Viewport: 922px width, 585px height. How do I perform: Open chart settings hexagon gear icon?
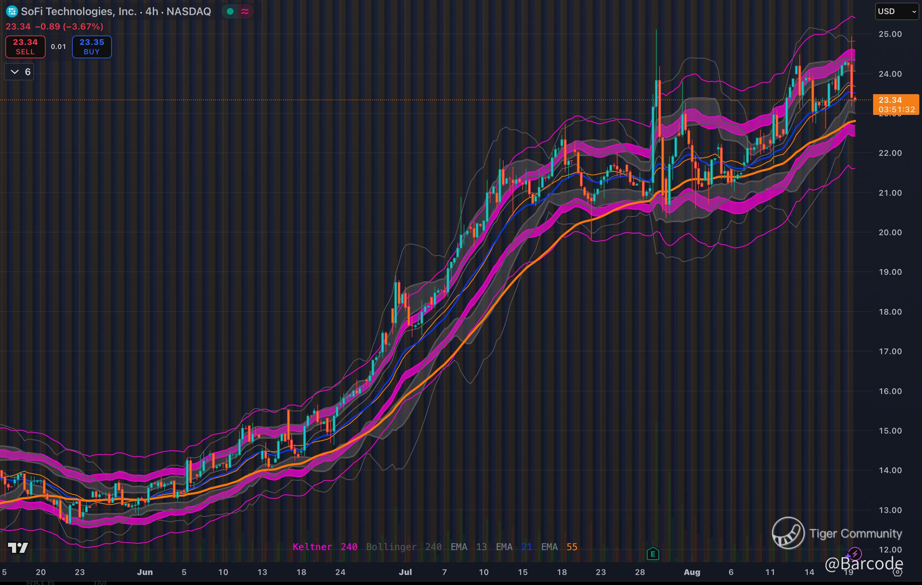[898, 572]
